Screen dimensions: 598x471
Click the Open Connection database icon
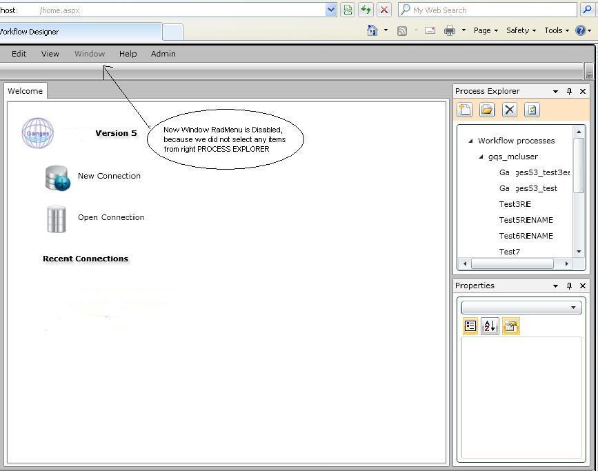click(57, 219)
